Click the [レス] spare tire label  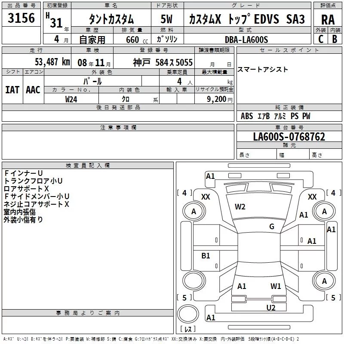point(188,329)
